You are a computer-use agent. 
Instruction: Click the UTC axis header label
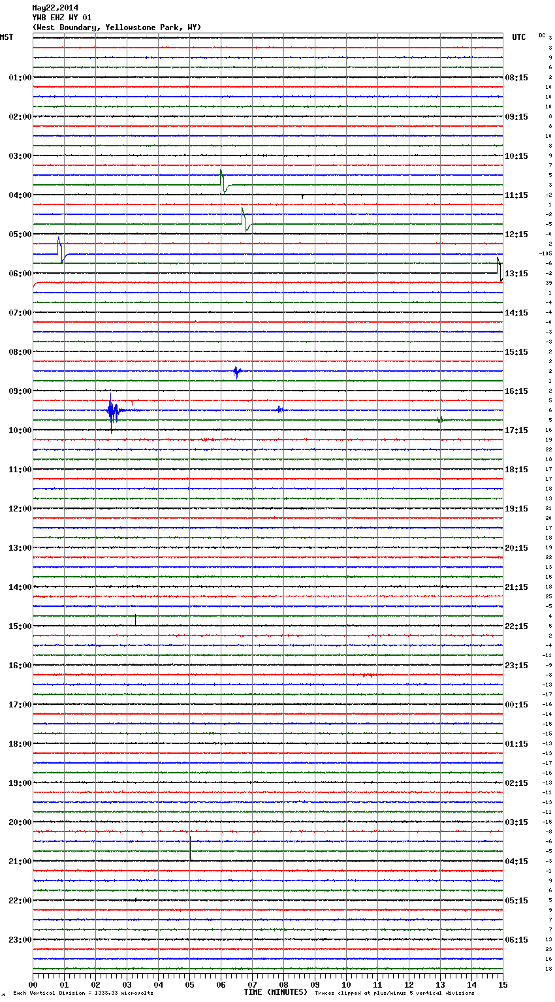[518, 37]
